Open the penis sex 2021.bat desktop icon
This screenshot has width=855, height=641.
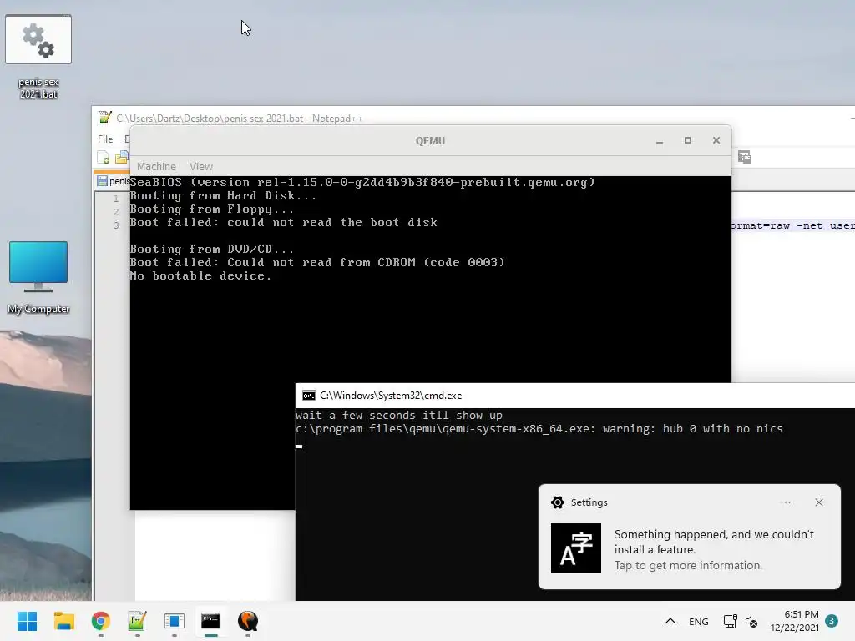click(x=38, y=58)
